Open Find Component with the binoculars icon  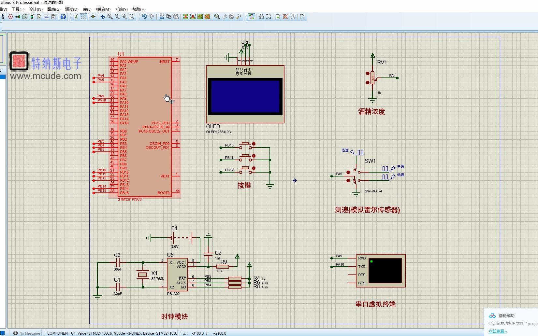[x=262, y=17]
